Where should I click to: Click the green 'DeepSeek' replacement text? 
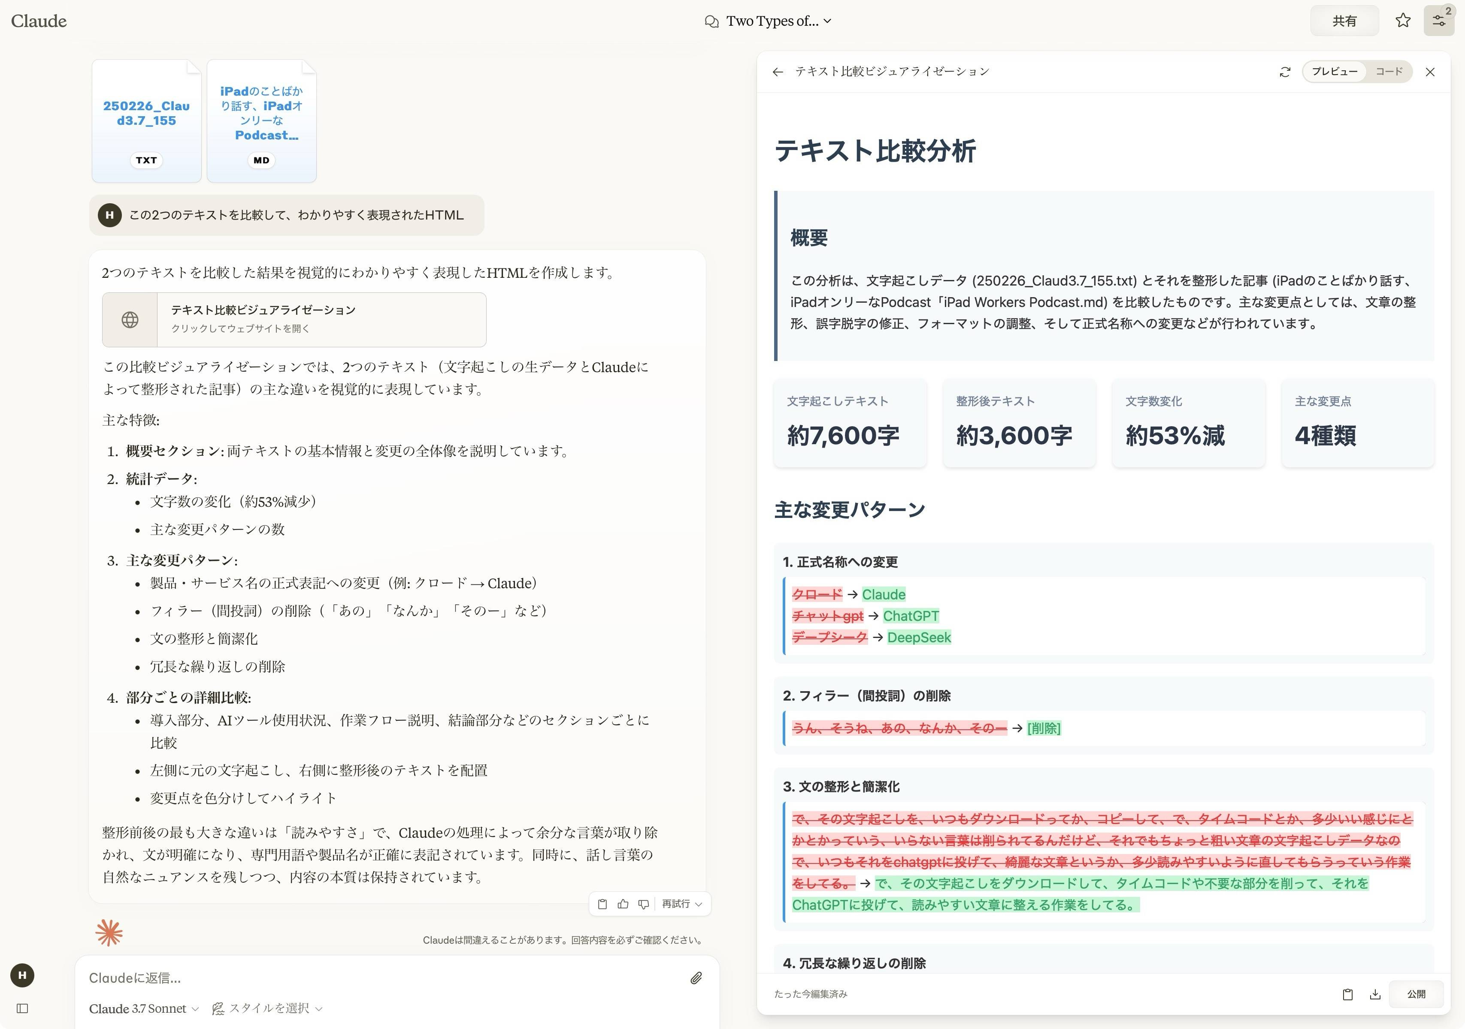tap(919, 638)
